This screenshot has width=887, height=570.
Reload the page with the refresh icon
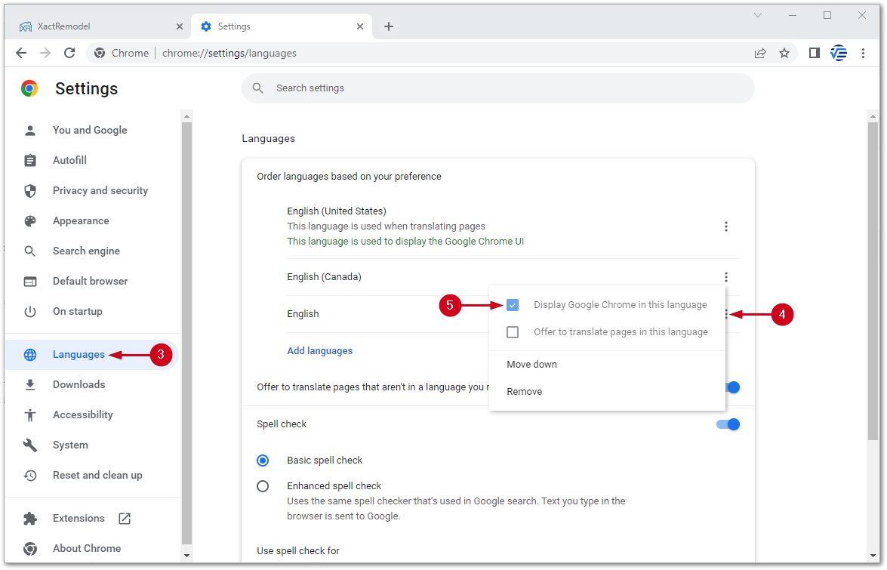pos(69,53)
